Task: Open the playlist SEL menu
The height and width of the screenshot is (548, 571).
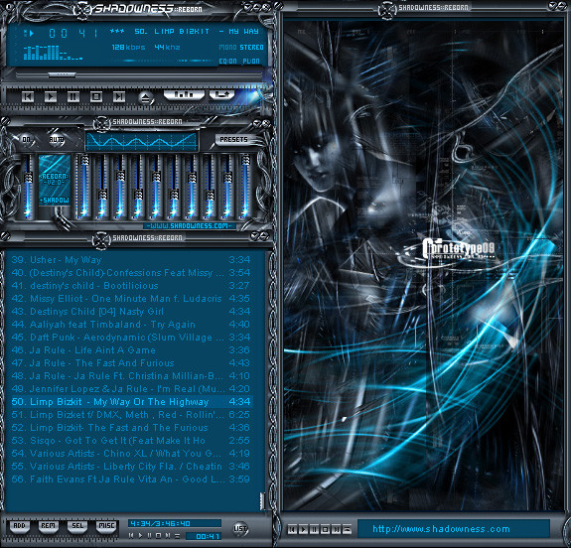Action: [x=77, y=526]
